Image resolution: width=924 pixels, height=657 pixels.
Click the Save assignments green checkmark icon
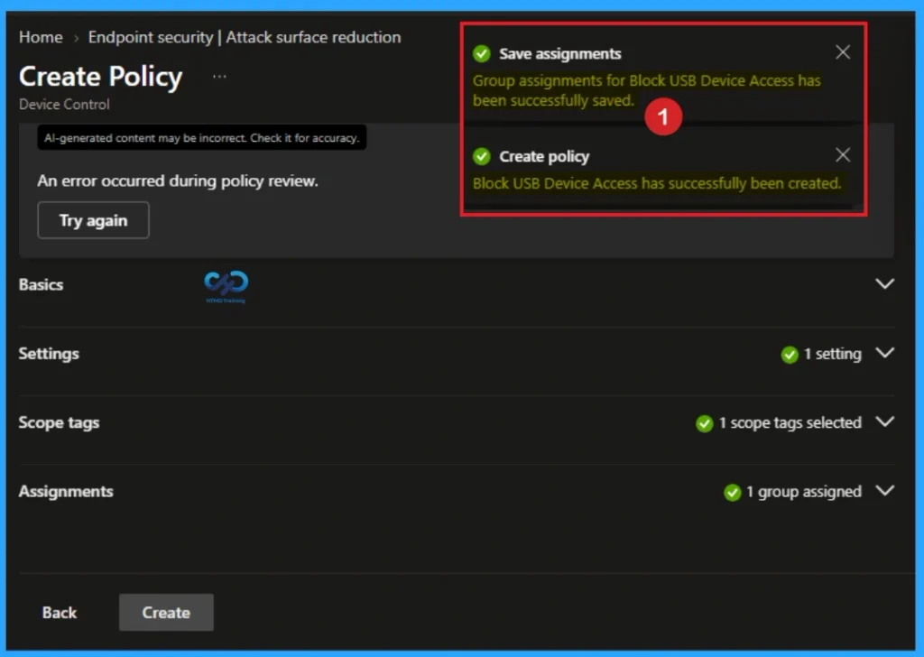click(x=482, y=53)
